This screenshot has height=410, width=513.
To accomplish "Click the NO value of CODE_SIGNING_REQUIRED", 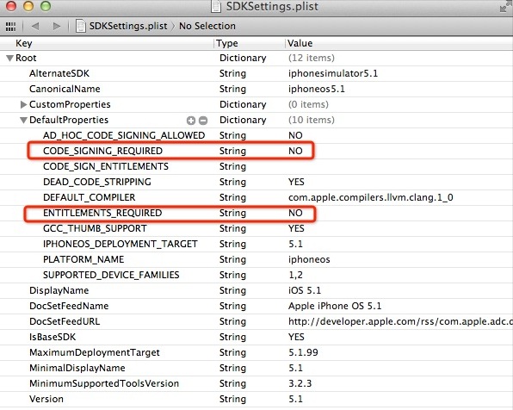I will pos(295,151).
